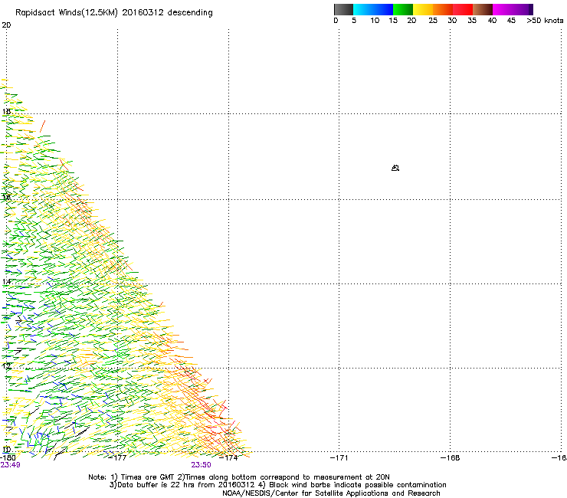Click the '>50 knots' legend label

pos(545,21)
